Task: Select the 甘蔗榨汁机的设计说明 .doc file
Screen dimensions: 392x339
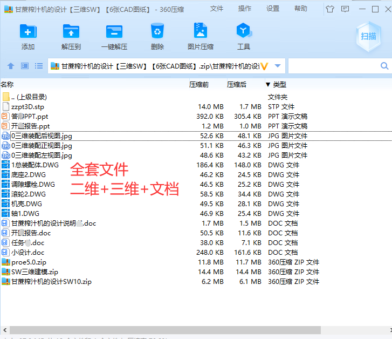Action: (x=53, y=223)
